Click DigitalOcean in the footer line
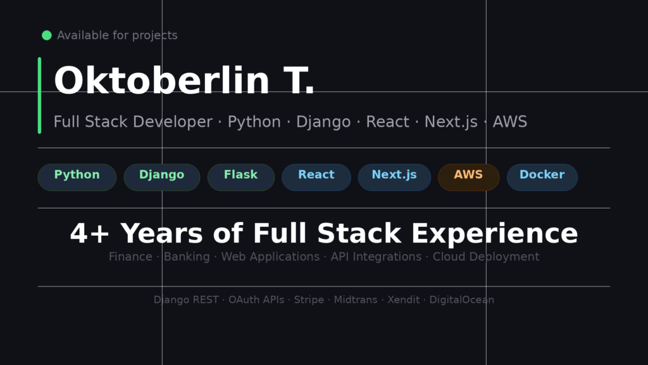The image size is (648, 365). pyautogui.click(x=461, y=300)
